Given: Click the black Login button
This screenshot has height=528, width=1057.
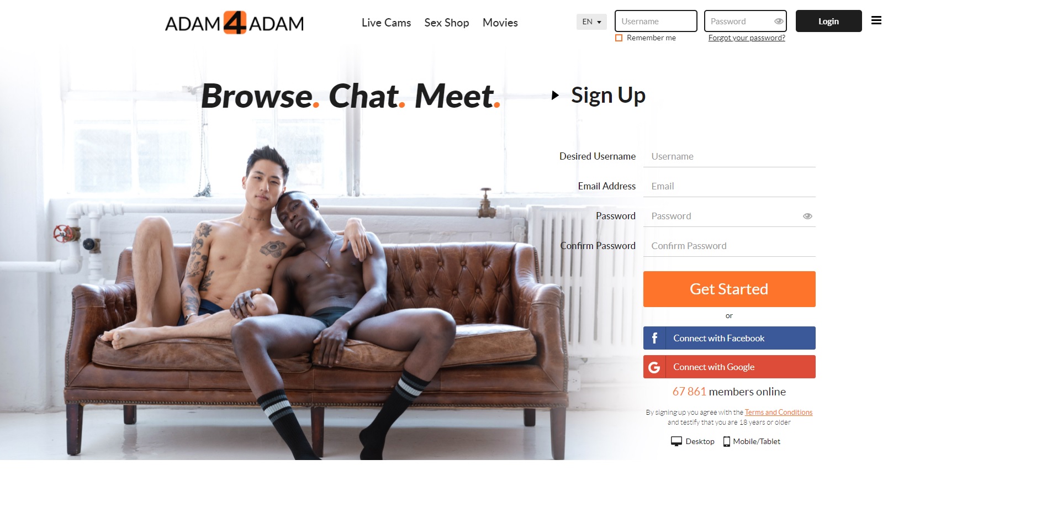Looking at the screenshot, I should [828, 21].
